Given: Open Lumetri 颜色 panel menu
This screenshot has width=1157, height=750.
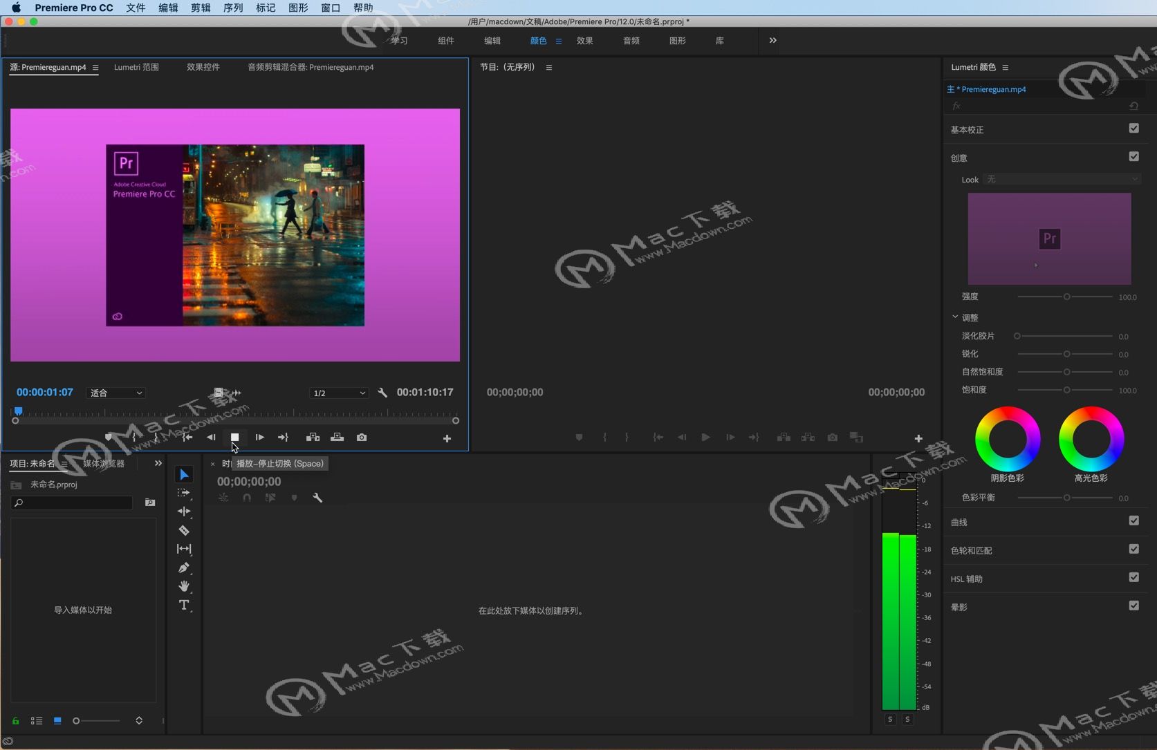Looking at the screenshot, I should coord(1006,68).
